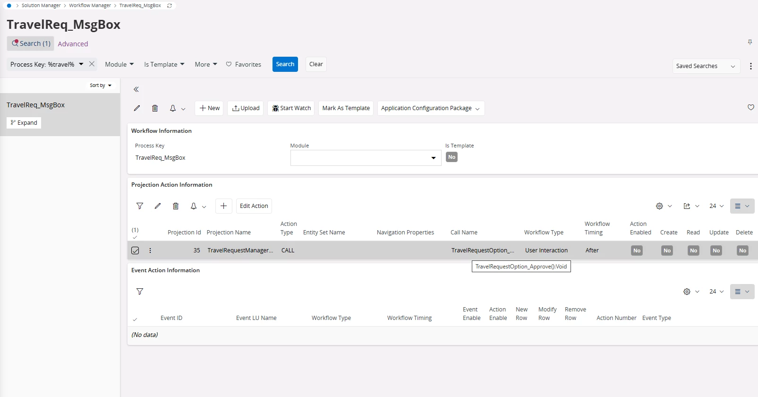Click the trash delete icon in workflow toolbar
This screenshot has height=397, width=758.
tap(155, 108)
